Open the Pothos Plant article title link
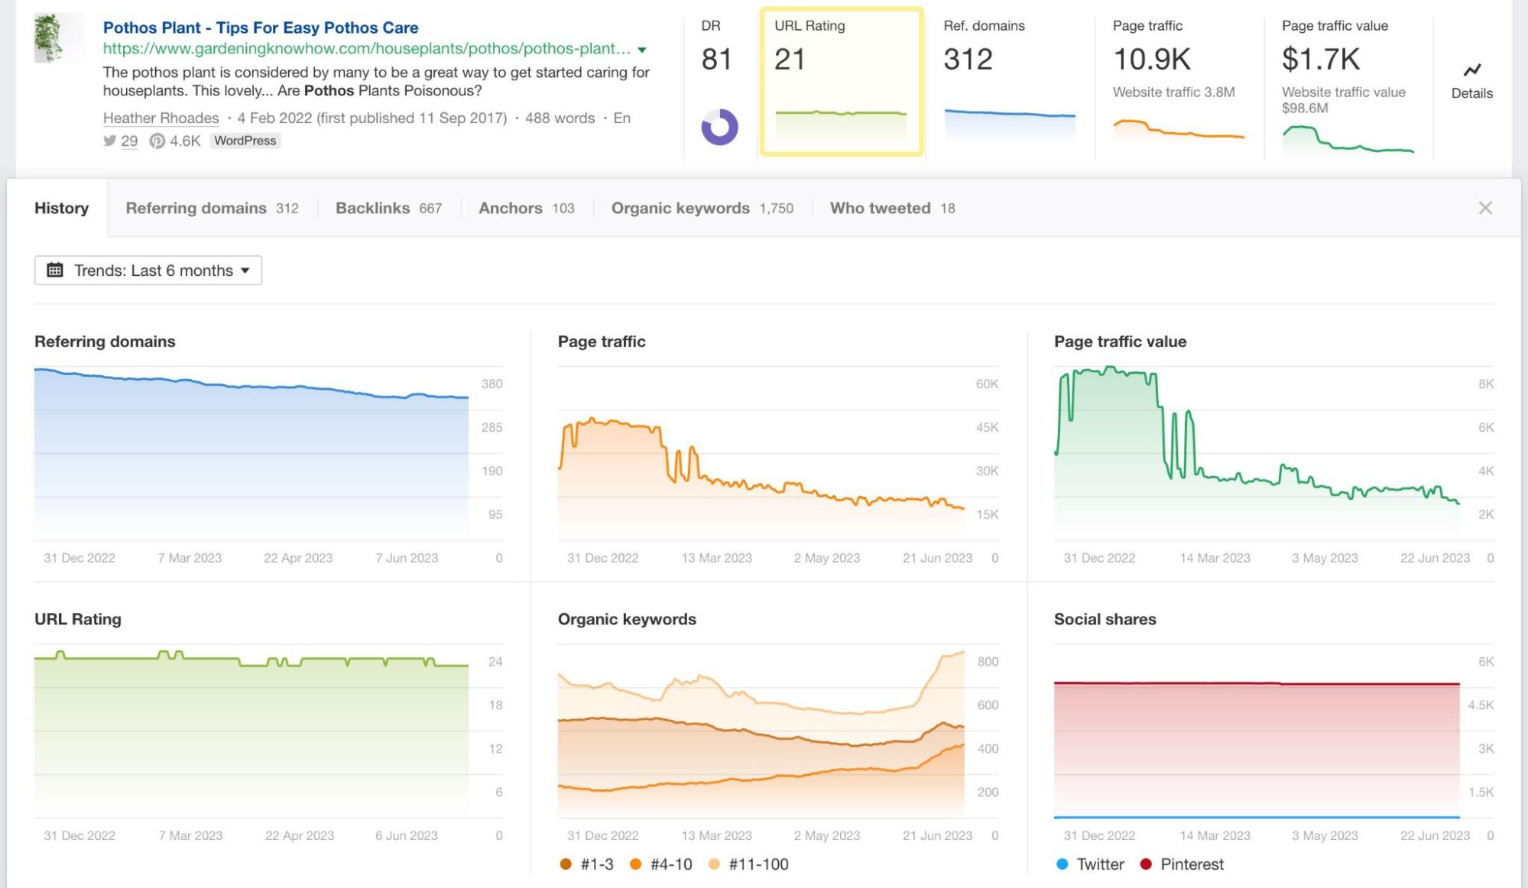This screenshot has width=1528, height=888. pyautogui.click(x=261, y=28)
